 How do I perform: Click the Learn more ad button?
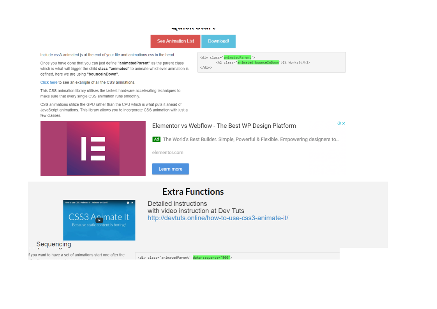170,169
